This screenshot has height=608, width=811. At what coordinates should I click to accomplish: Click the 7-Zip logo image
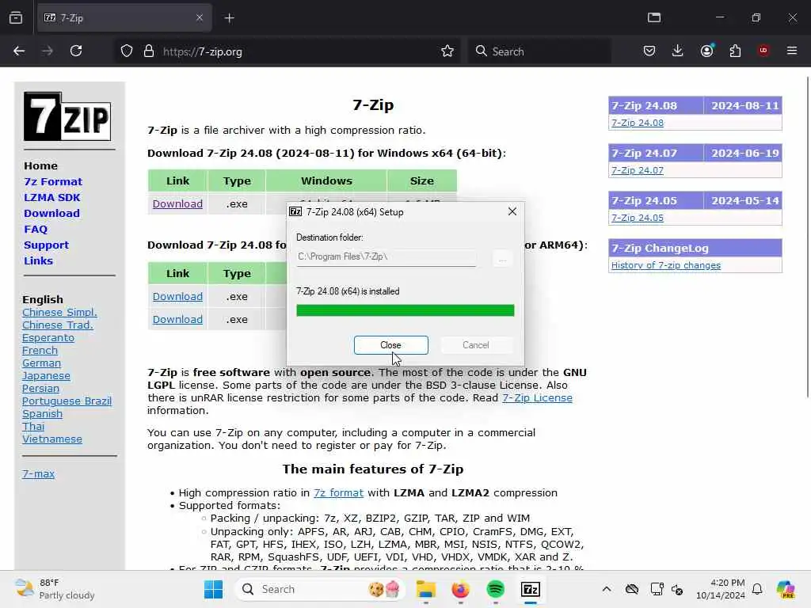67,116
